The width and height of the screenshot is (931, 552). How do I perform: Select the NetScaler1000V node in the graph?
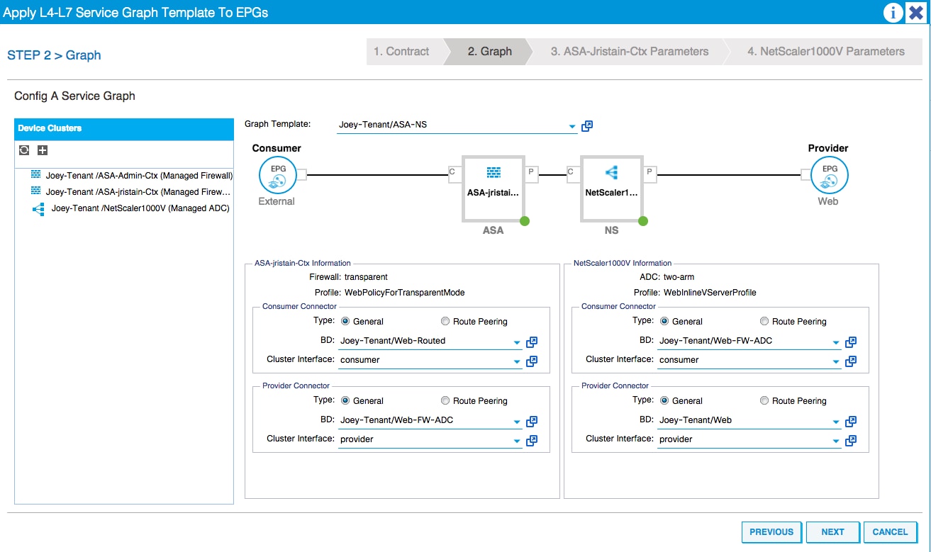coord(611,186)
